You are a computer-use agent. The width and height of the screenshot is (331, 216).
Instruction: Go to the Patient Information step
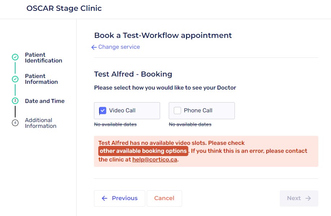(41, 79)
